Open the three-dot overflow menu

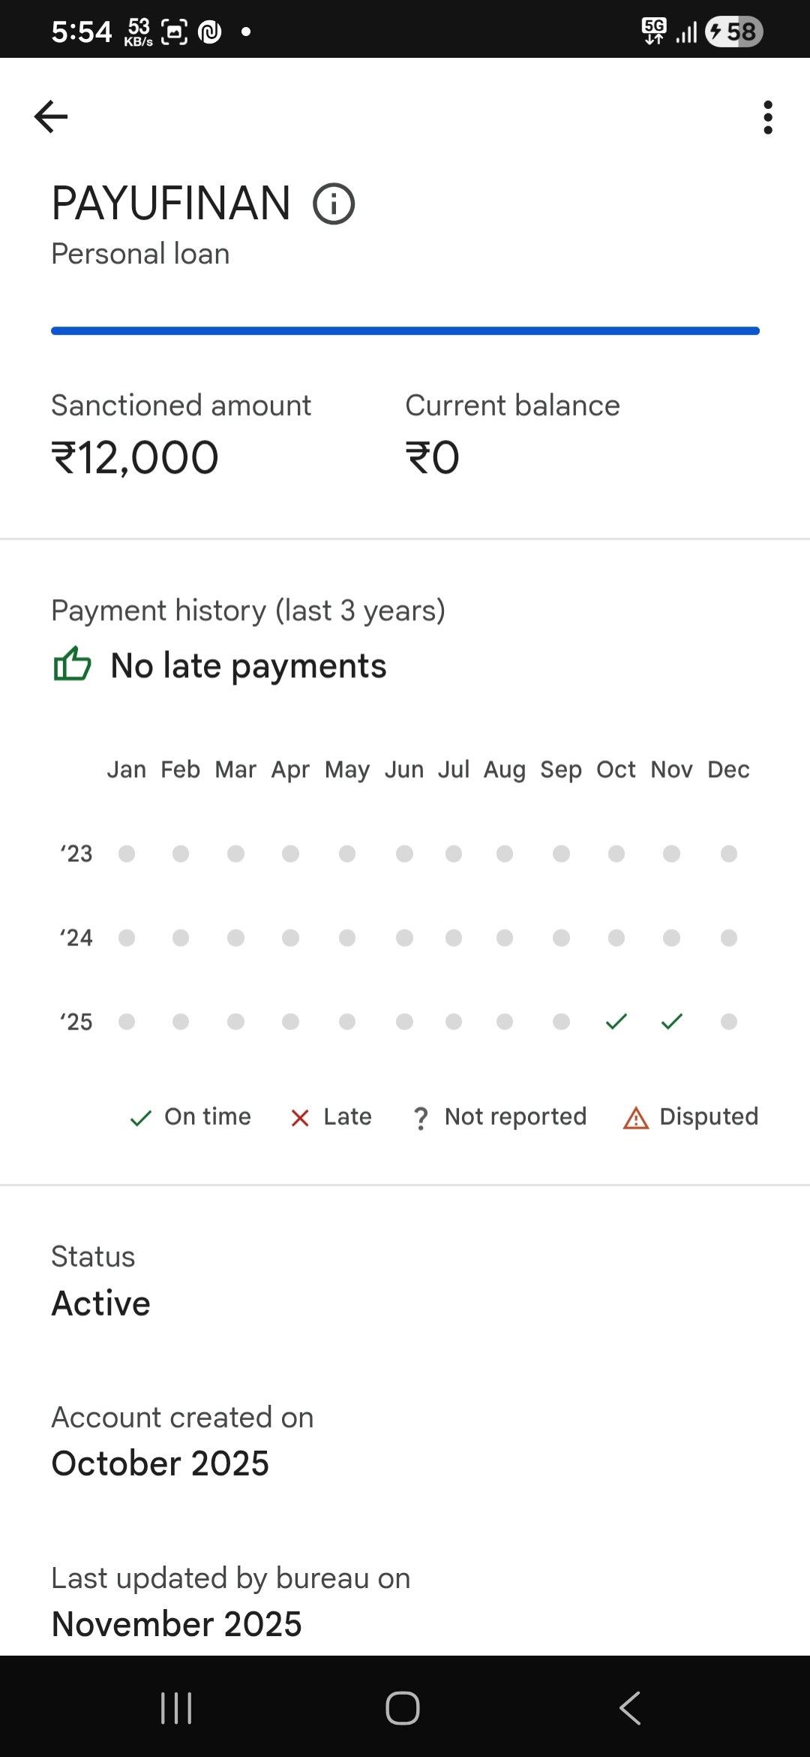click(x=767, y=117)
